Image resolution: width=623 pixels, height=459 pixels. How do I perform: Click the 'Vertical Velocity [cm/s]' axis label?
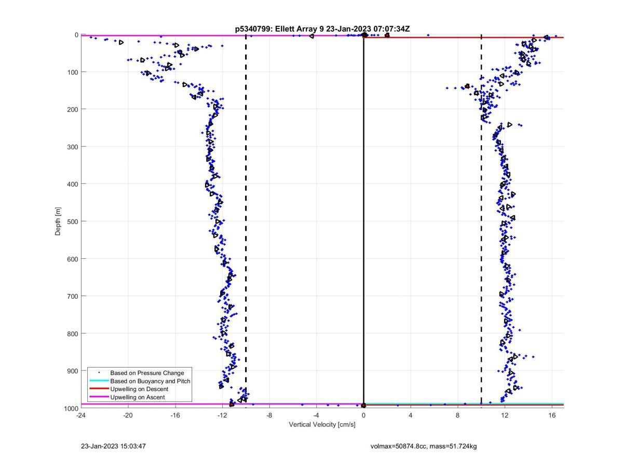[x=322, y=425]
